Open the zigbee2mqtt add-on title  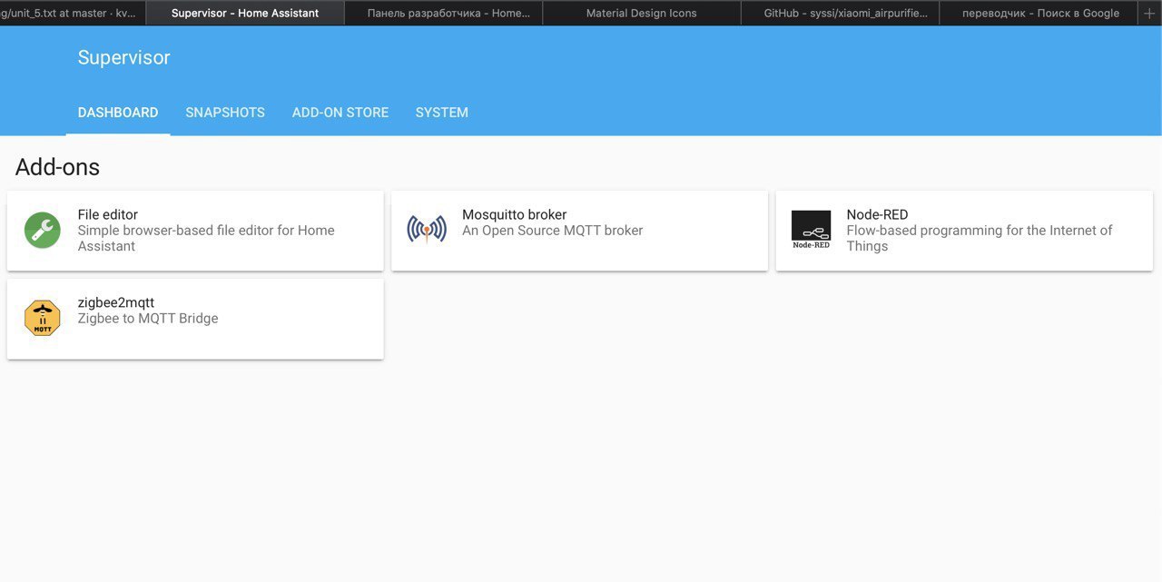(x=116, y=302)
